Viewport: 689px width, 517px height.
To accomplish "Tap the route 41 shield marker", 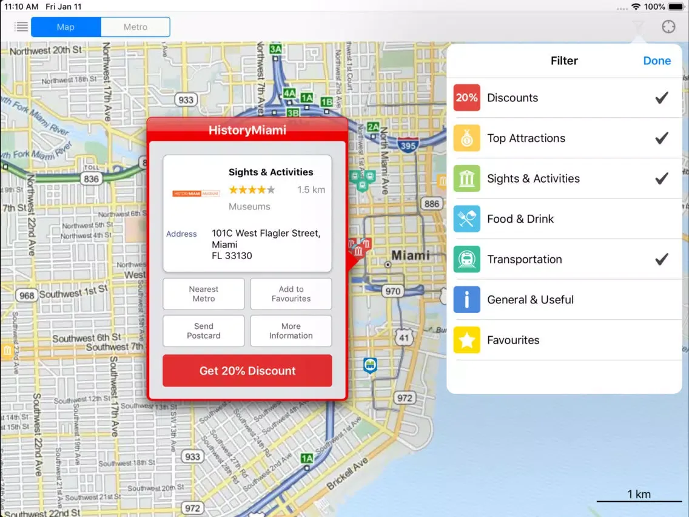I will (404, 336).
